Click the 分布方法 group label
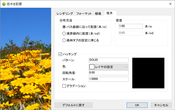Image resolution: width=175 pixels, height=110 pixels. tap(66, 20)
